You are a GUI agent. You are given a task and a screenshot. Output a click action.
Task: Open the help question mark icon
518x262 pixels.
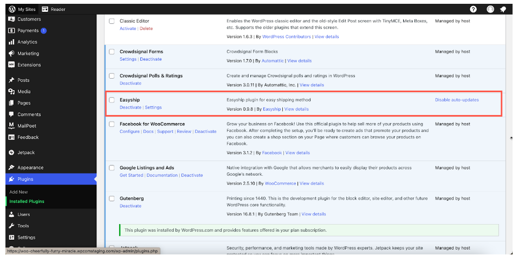point(474,9)
